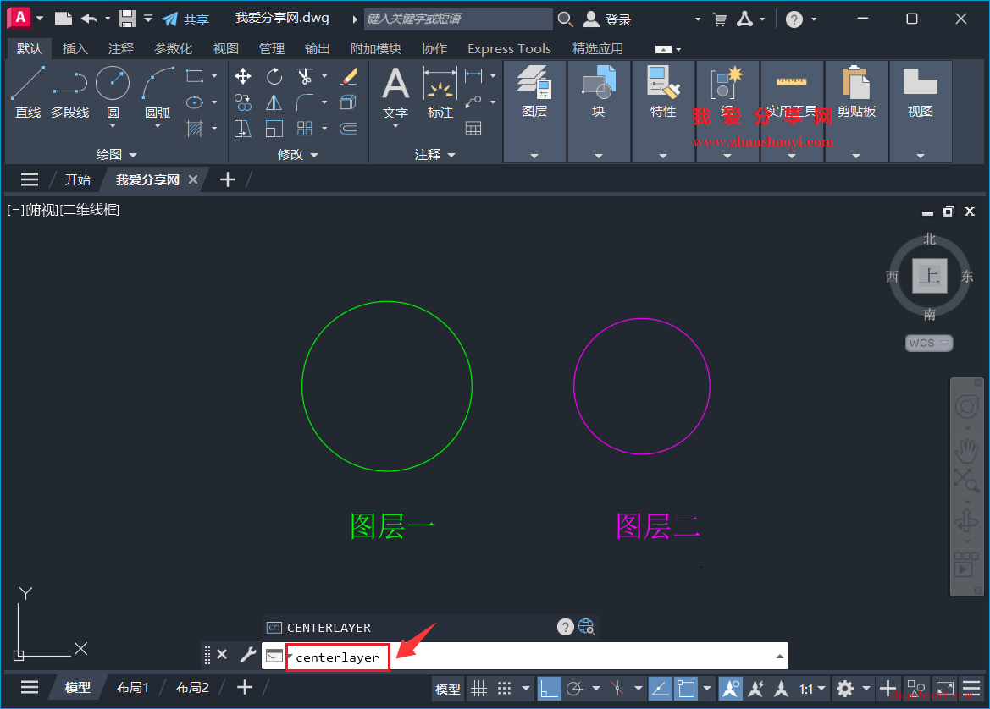Toggle snap mode in status bar
The width and height of the screenshot is (990, 709).
pos(504,688)
